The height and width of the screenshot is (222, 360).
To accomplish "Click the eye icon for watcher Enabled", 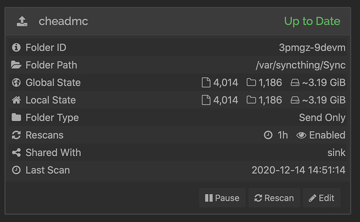I will pyautogui.click(x=301, y=135).
